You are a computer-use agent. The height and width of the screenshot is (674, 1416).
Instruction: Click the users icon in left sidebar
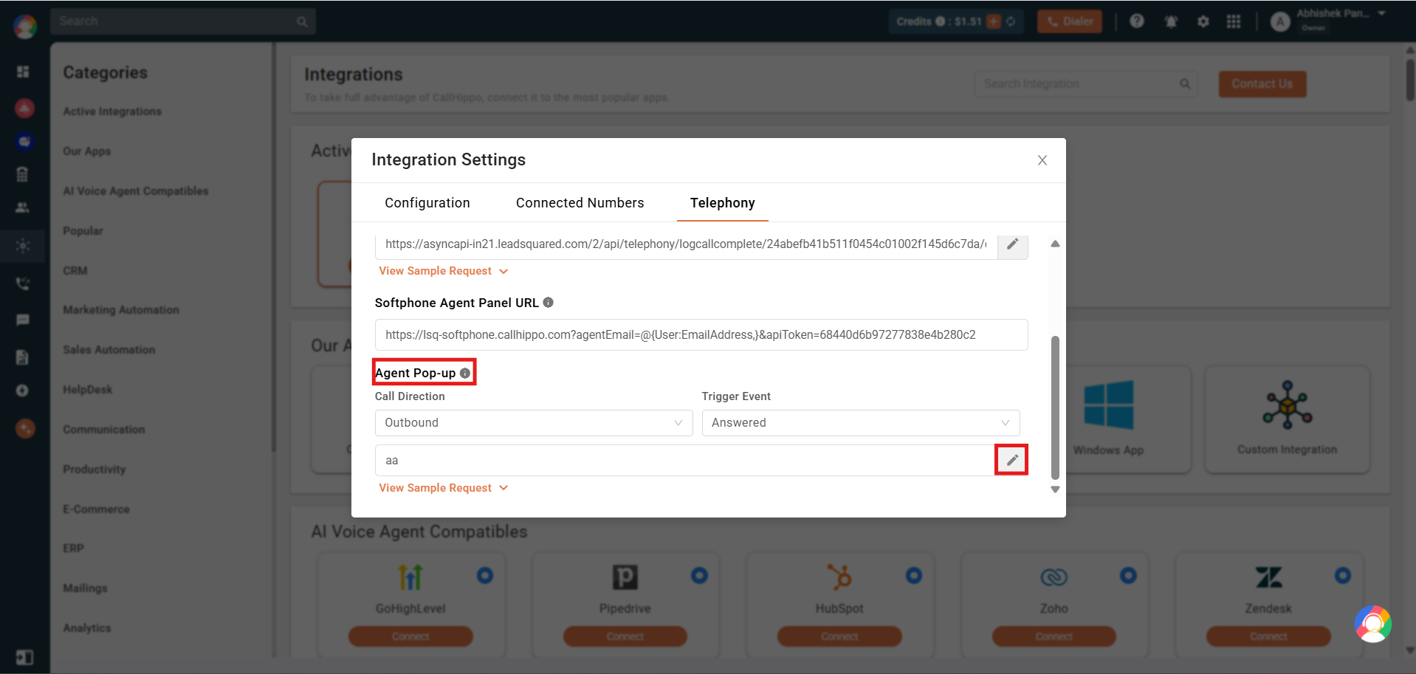click(x=23, y=207)
